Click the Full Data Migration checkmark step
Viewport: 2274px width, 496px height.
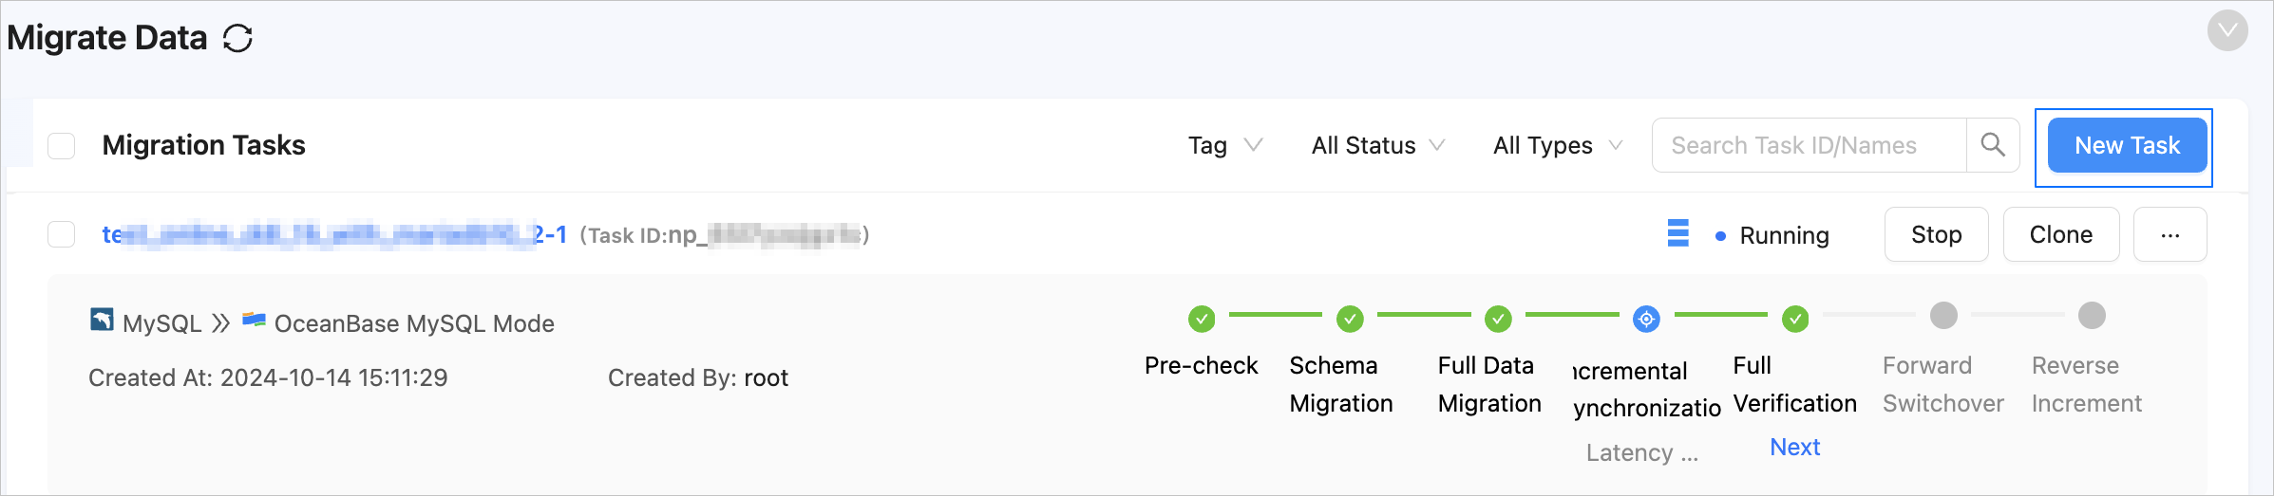coord(1498,319)
